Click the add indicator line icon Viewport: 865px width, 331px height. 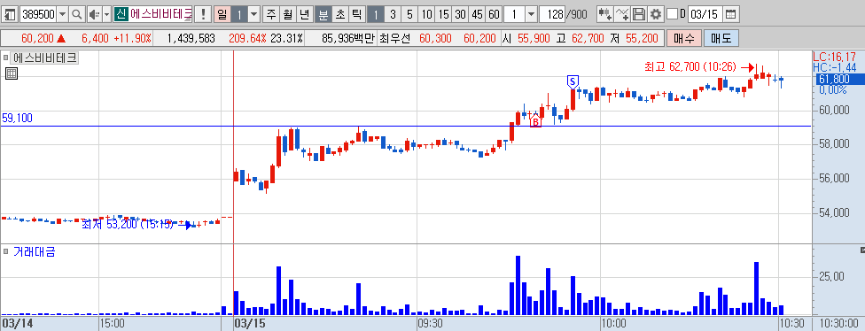(622, 14)
